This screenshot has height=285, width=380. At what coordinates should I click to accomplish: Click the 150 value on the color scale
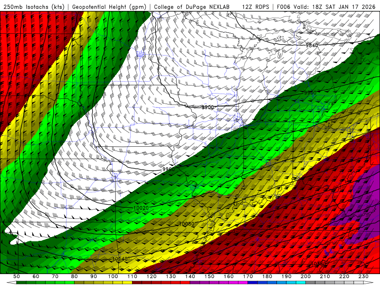209,276
